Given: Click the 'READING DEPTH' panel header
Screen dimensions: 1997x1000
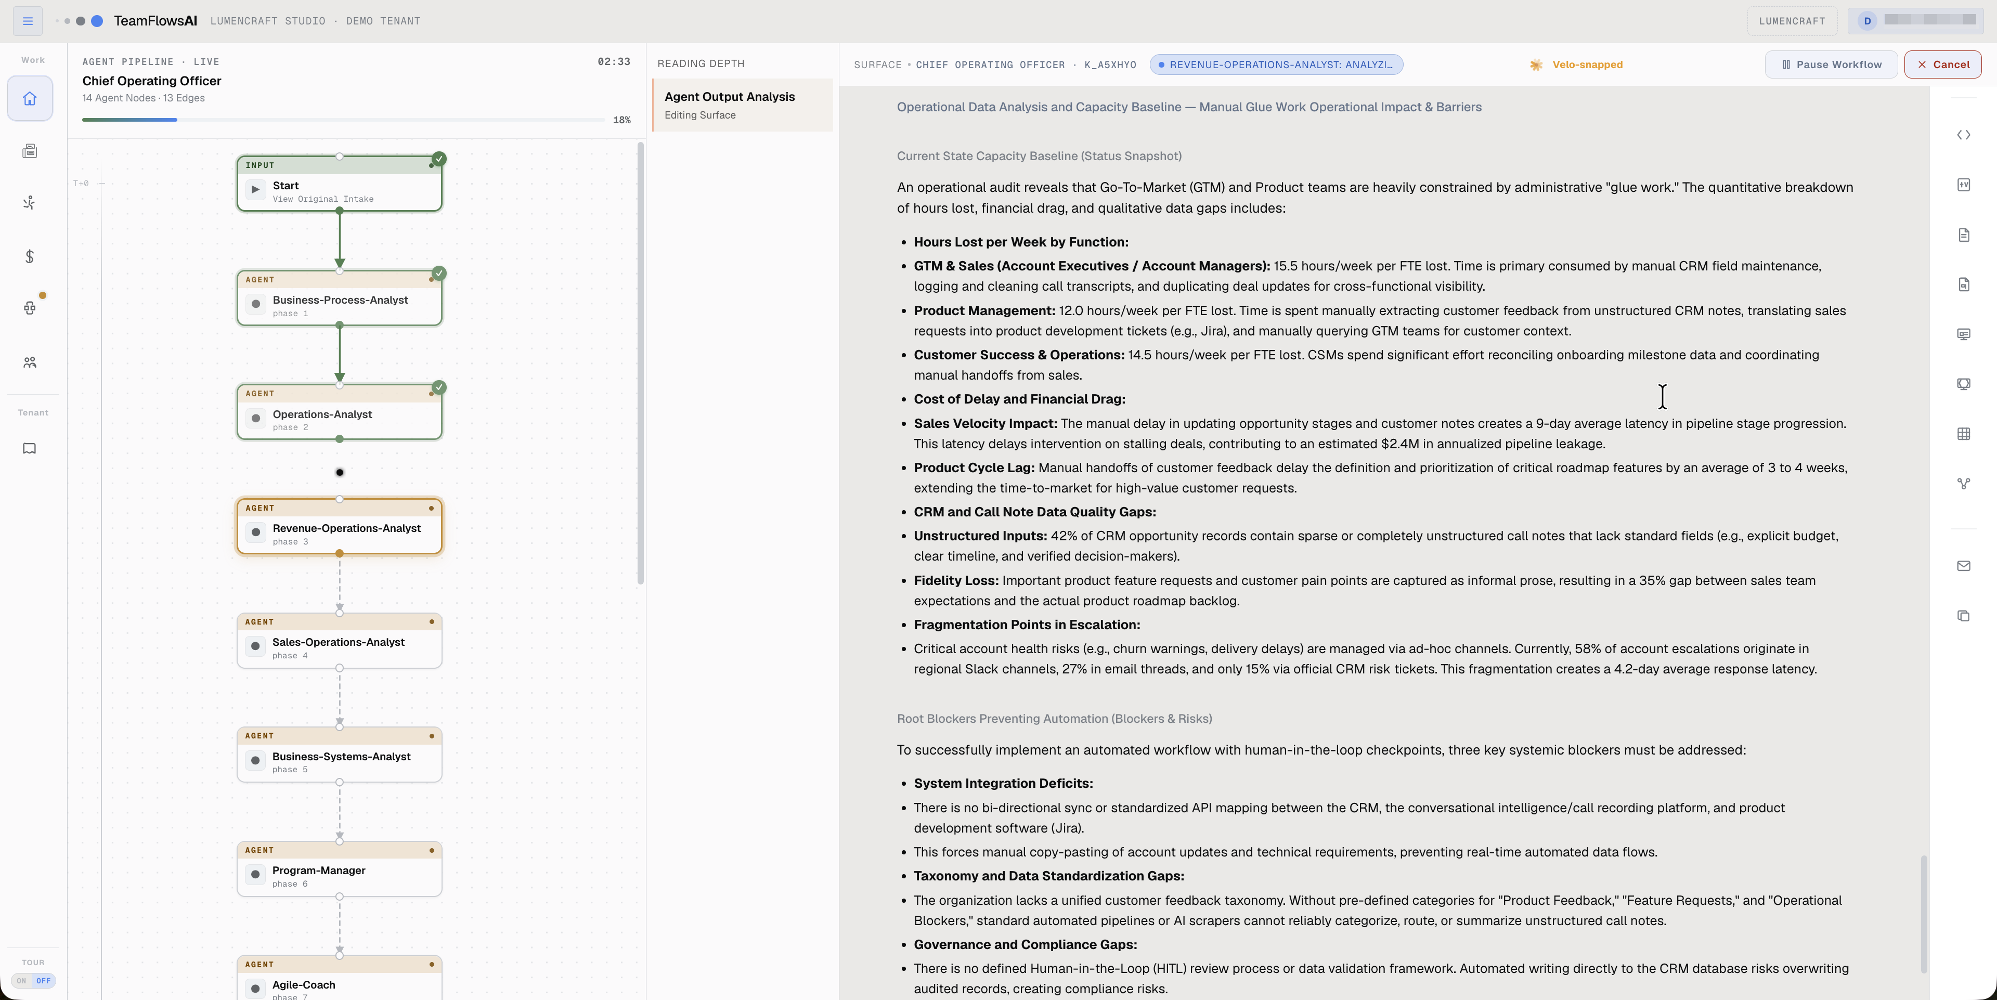Looking at the screenshot, I should point(701,63).
